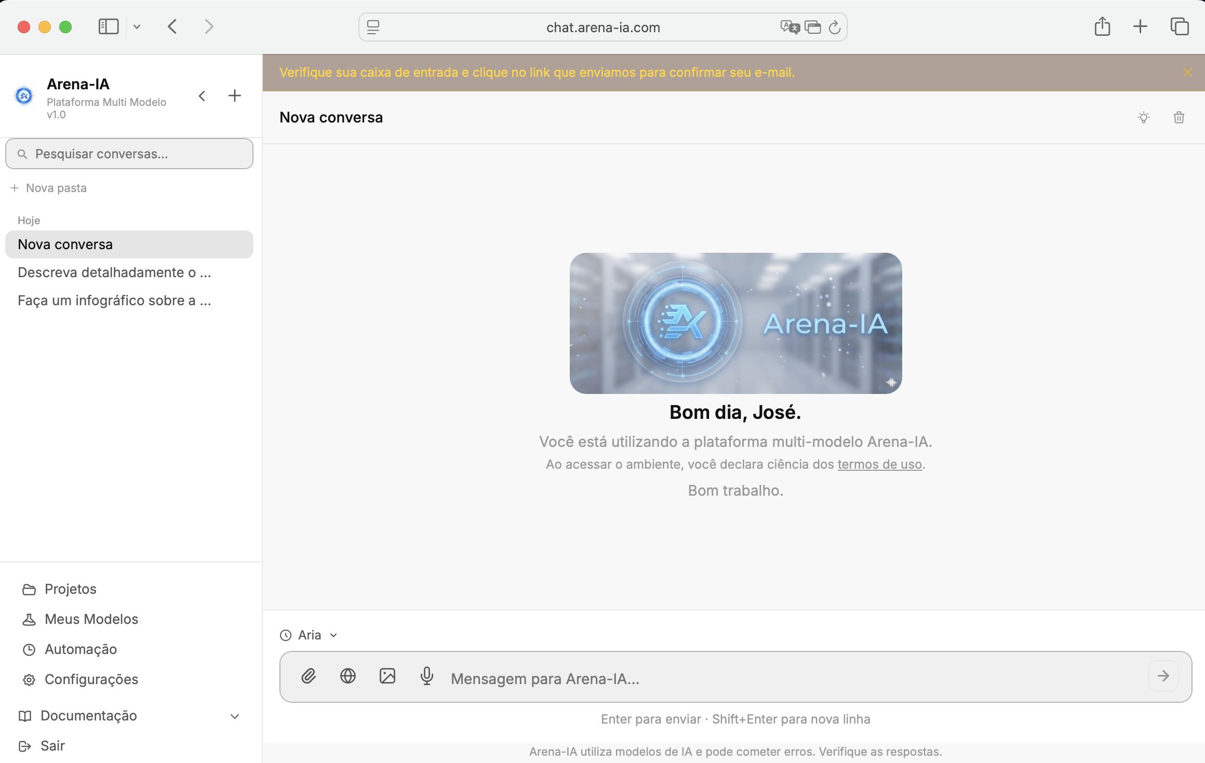Log out with Sair
Viewport: 1205px width, 763px height.
pos(42,746)
